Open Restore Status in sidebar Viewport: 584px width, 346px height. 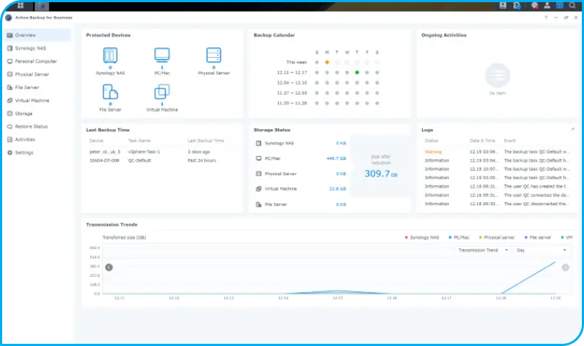37,126
